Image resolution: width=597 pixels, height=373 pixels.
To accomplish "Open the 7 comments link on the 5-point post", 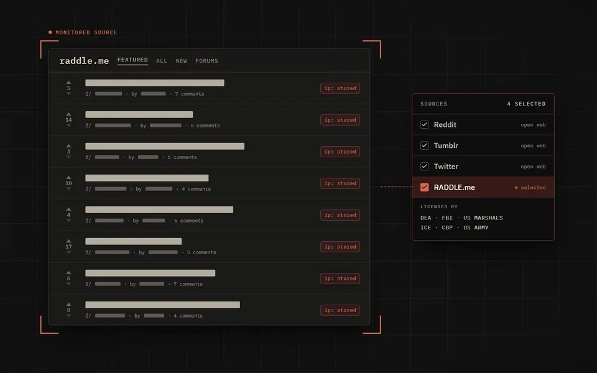I will click(190, 94).
